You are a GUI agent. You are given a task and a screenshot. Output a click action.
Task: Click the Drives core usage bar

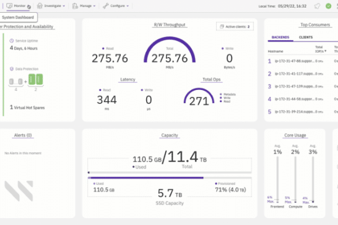pos(313,179)
